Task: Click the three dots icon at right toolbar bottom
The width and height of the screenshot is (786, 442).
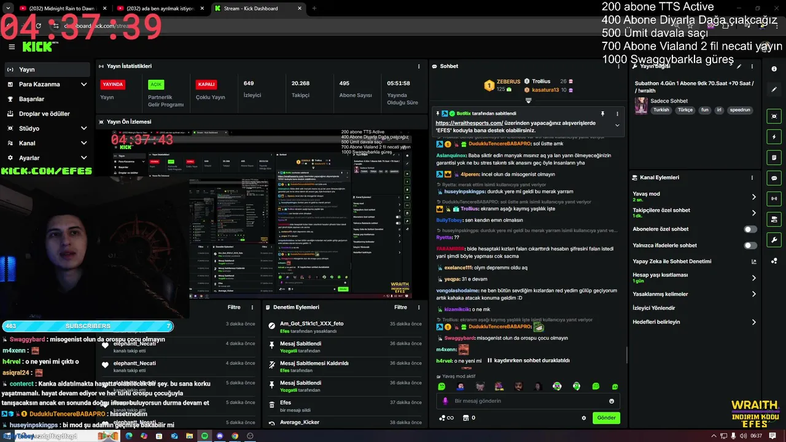Action: [x=774, y=260]
